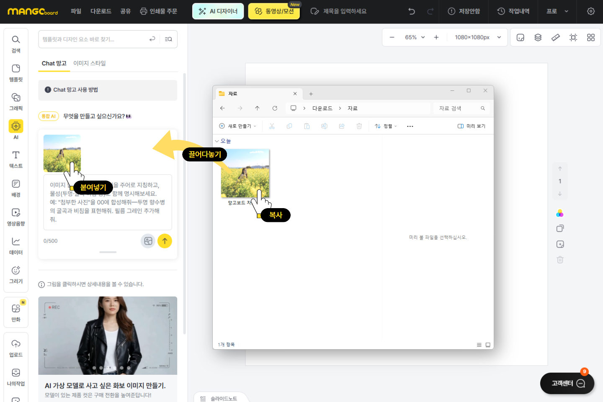Screen dimensions: 603x402
Task: Click the ruler icon in top toolbar
Action: (x=556, y=38)
